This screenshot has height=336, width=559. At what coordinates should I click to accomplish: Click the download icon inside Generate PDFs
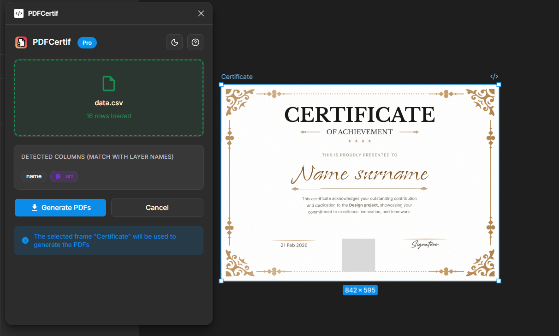coord(34,208)
